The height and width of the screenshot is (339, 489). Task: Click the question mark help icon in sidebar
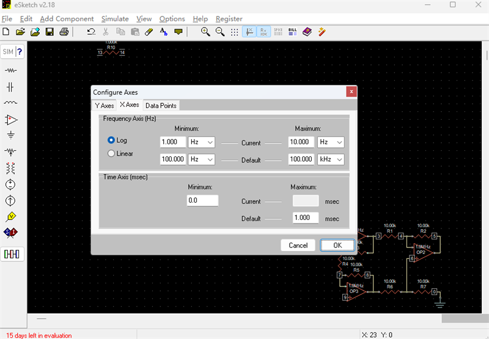point(20,51)
